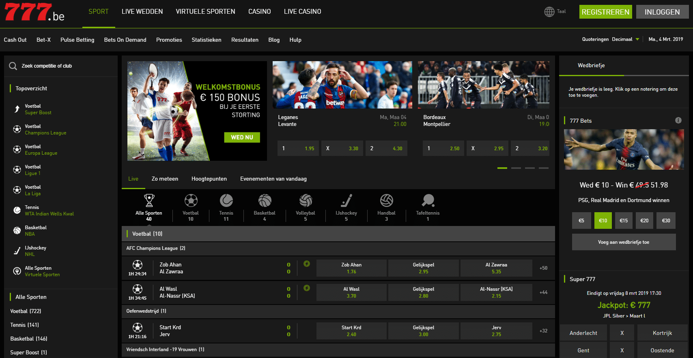Click Zob Ahan match stats green icon

(307, 264)
